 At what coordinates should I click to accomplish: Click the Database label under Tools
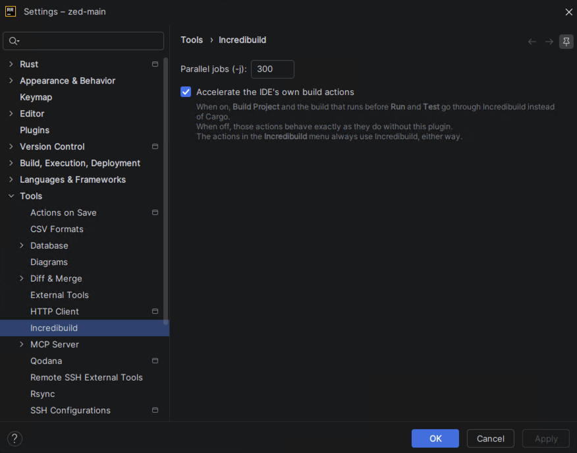tap(49, 246)
